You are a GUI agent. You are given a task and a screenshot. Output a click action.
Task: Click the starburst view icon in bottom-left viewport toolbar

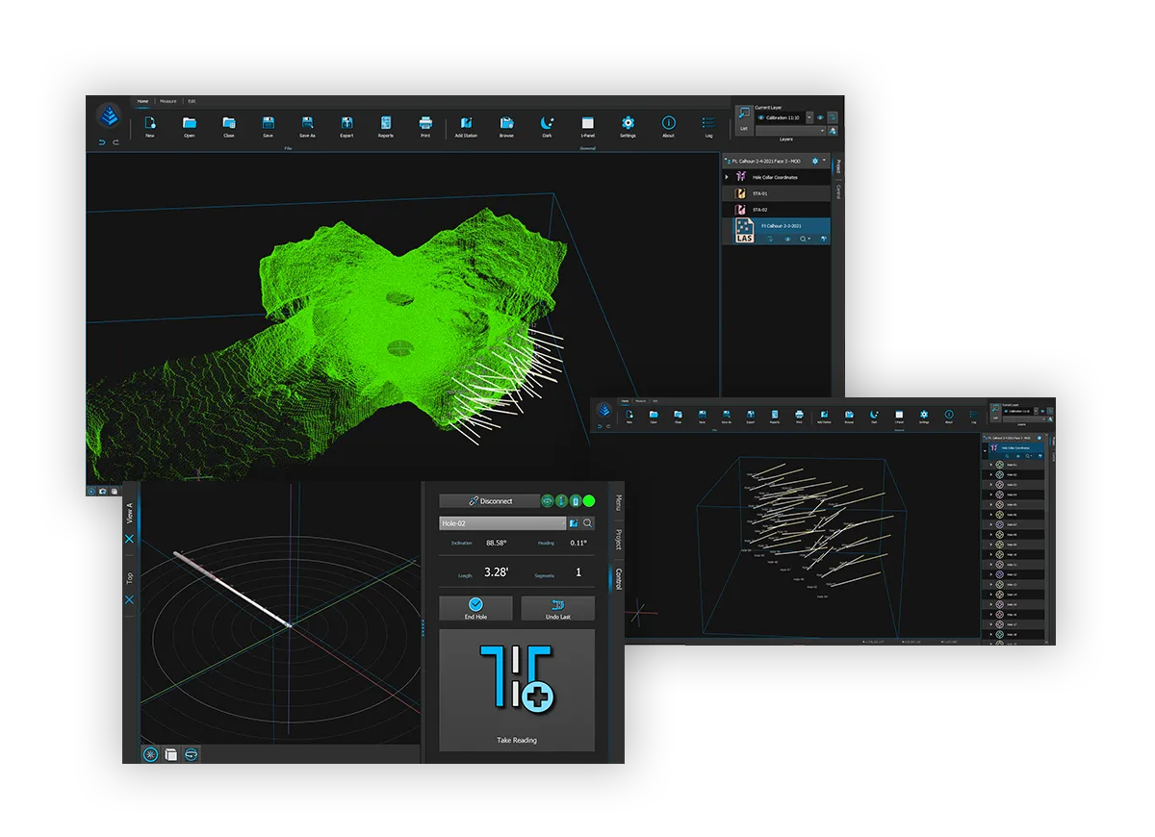coord(151,754)
